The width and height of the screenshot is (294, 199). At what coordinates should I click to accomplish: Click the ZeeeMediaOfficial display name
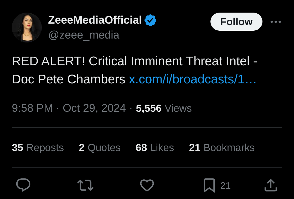click(95, 20)
